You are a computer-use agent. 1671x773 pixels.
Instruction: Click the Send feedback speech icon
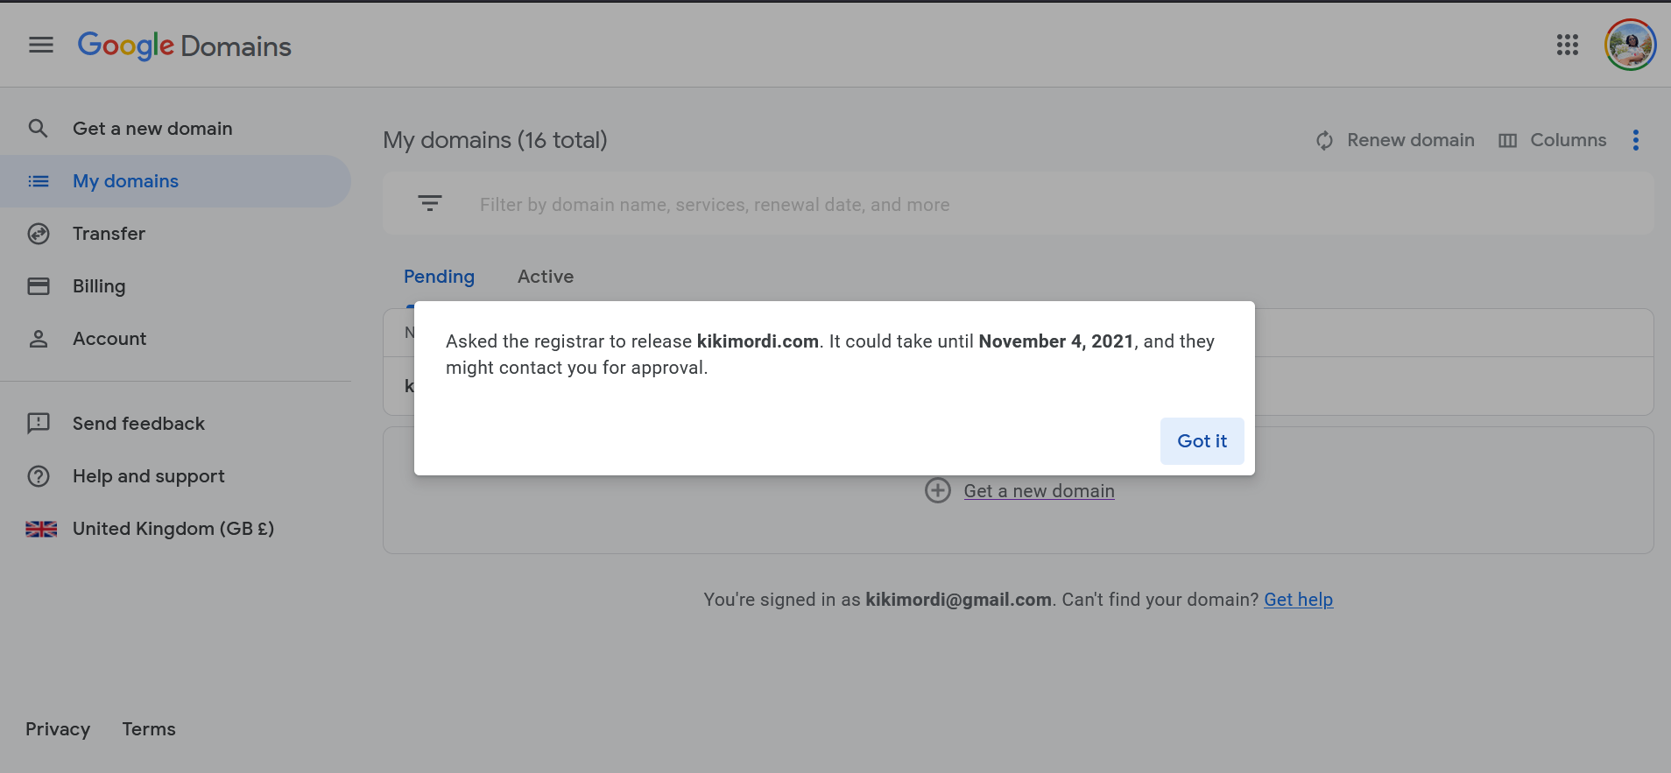pyautogui.click(x=39, y=424)
